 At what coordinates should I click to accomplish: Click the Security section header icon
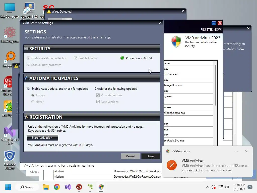26,48
